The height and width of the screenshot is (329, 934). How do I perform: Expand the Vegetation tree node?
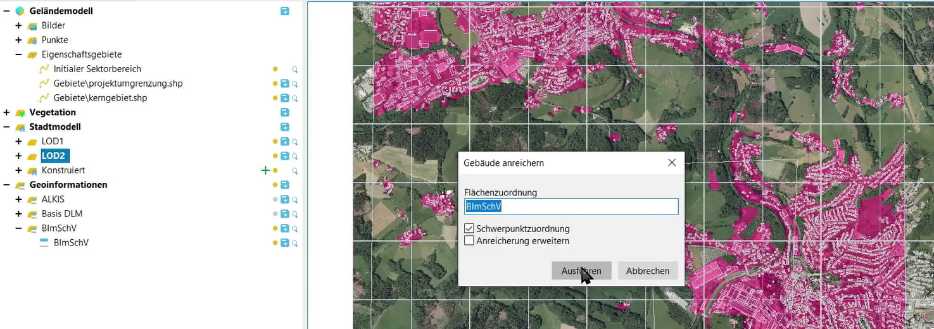pyautogui.click(x=6, y=112)
